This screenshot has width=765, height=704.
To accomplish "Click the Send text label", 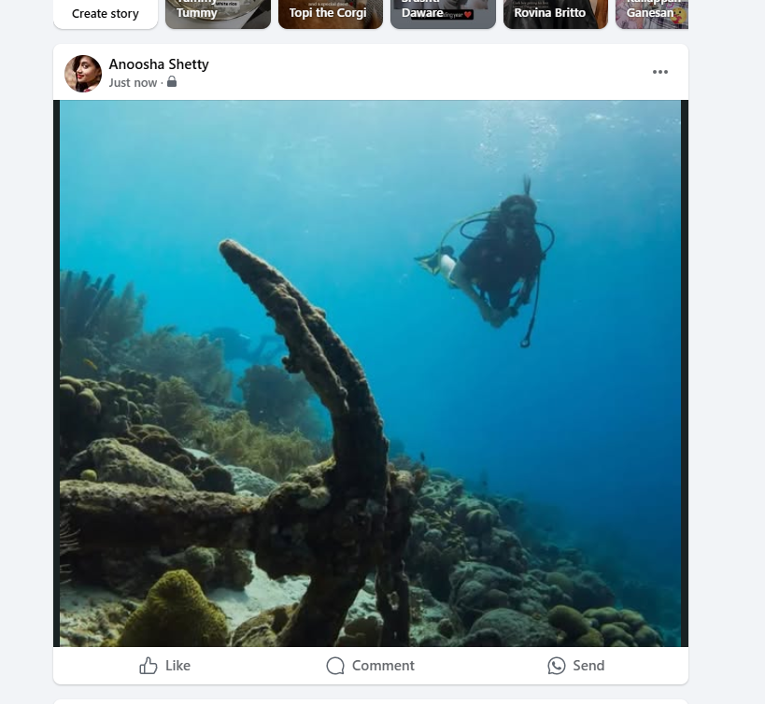I will coord(588,666).
